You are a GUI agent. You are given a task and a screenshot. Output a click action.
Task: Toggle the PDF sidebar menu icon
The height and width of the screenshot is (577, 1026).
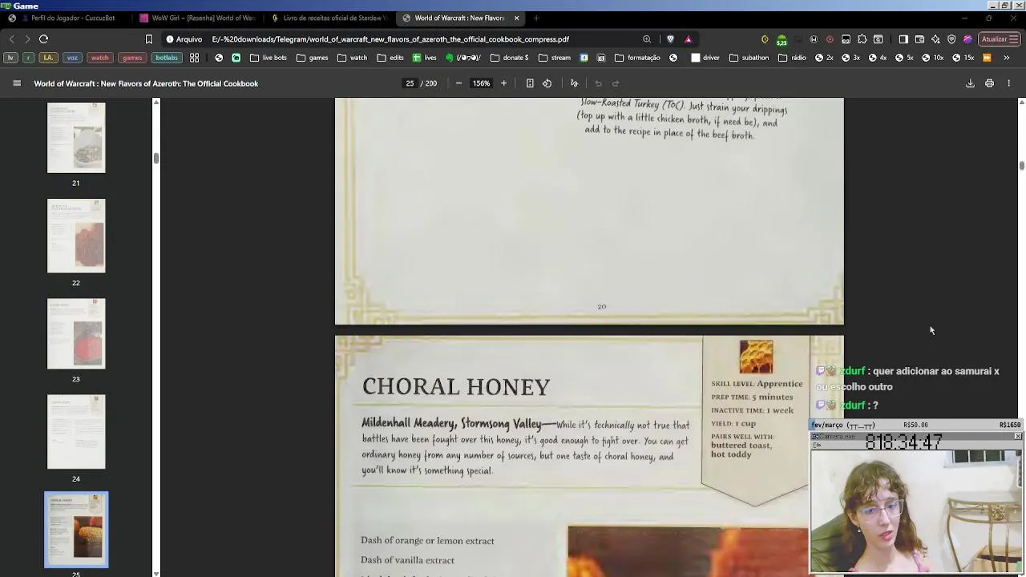pos(16,83)
